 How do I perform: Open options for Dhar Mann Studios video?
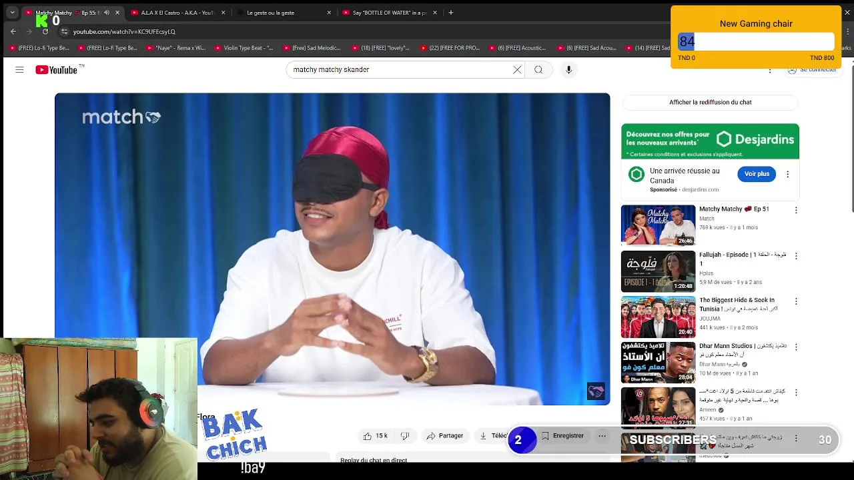pyautogui.click(x=795, y=347)
